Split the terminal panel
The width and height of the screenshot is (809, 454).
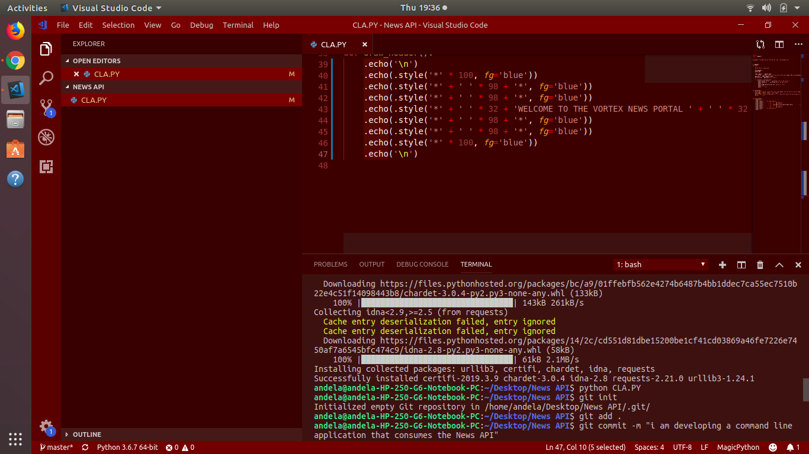741,264
